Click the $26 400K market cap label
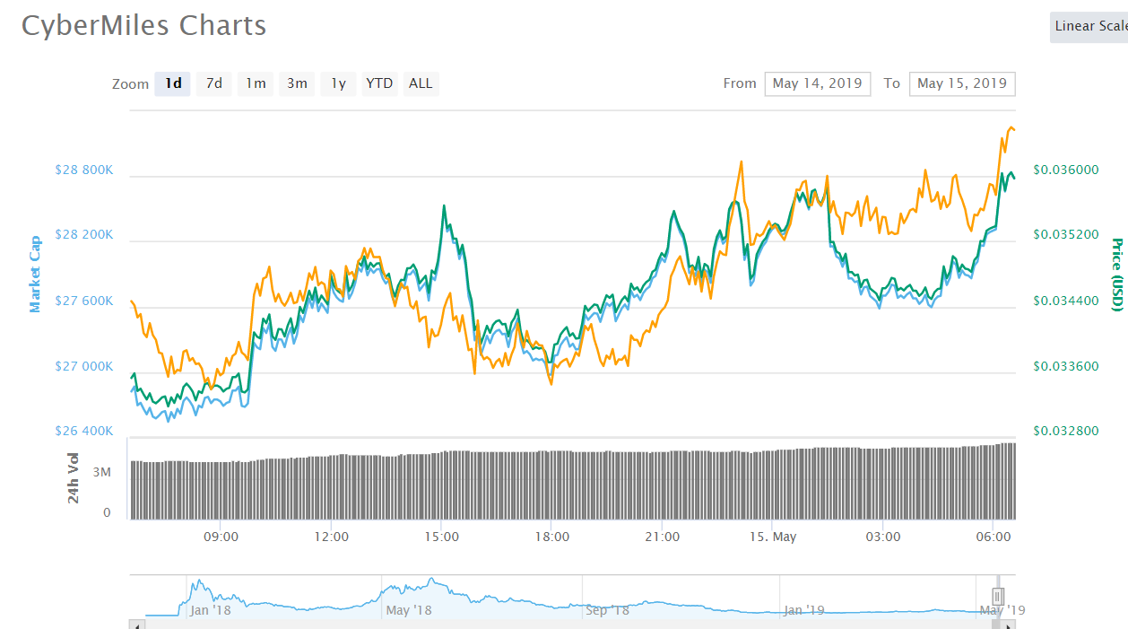 [83, 432]
